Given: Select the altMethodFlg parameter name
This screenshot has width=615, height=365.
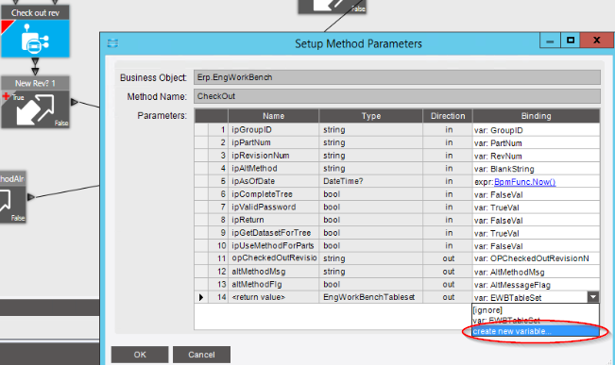Looking at the screenshot, I should (x=273, y=284).
